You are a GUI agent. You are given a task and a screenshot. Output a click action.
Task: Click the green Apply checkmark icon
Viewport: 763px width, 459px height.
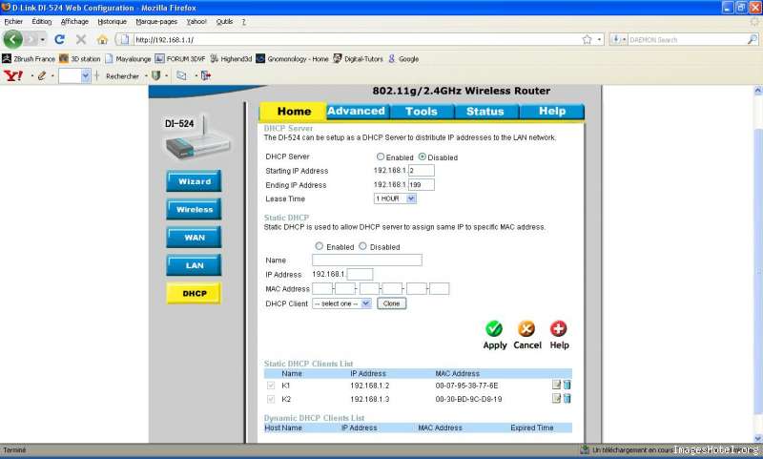(494, 329)
